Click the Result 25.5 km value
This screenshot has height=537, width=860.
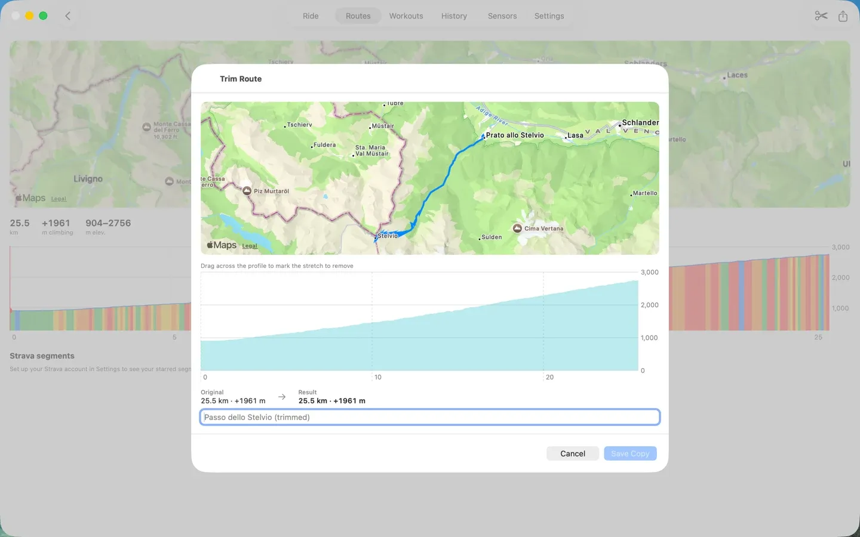point(332,401)
